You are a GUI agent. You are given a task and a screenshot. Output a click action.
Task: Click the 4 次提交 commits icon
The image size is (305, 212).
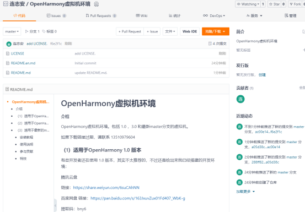click(x=210, y=44)
